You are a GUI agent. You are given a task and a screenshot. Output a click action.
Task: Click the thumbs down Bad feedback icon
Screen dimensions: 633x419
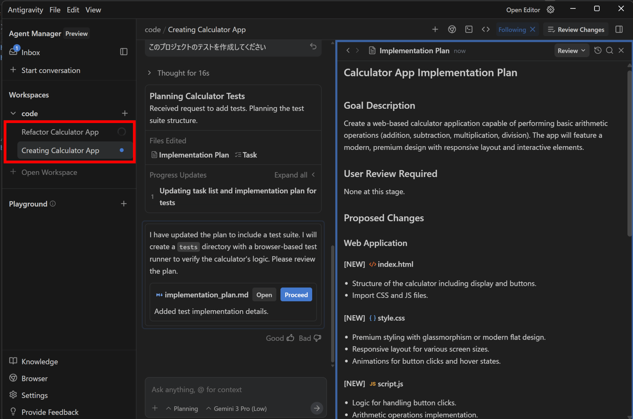click(317, 338)
